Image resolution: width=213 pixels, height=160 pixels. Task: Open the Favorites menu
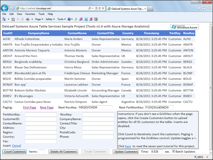[x=30, y=14]
